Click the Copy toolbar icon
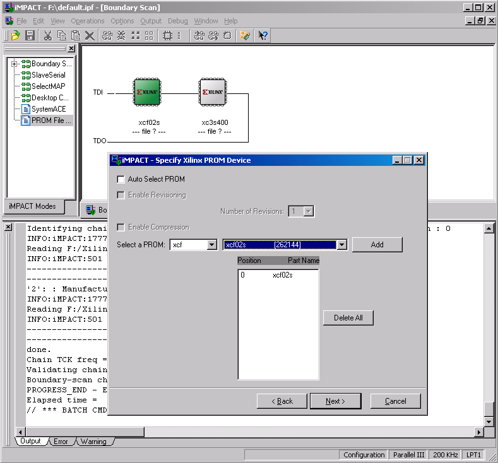Image resolution: width=498 pixels, height=463 pixels. [62, 35]
